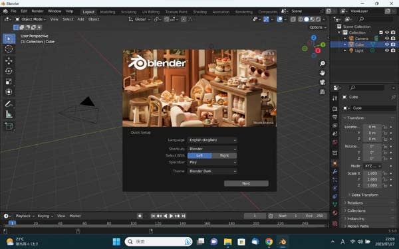
Task: Click the Windows Start button
Action: point(116,242)
